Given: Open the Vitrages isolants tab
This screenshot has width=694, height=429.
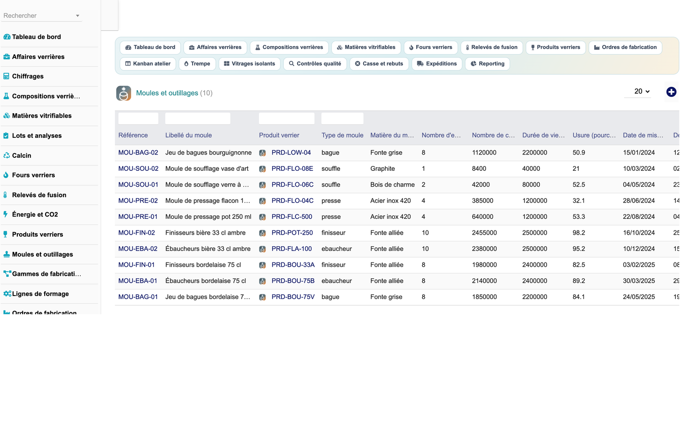Looking at the screenshot, I should pos(249,64).
